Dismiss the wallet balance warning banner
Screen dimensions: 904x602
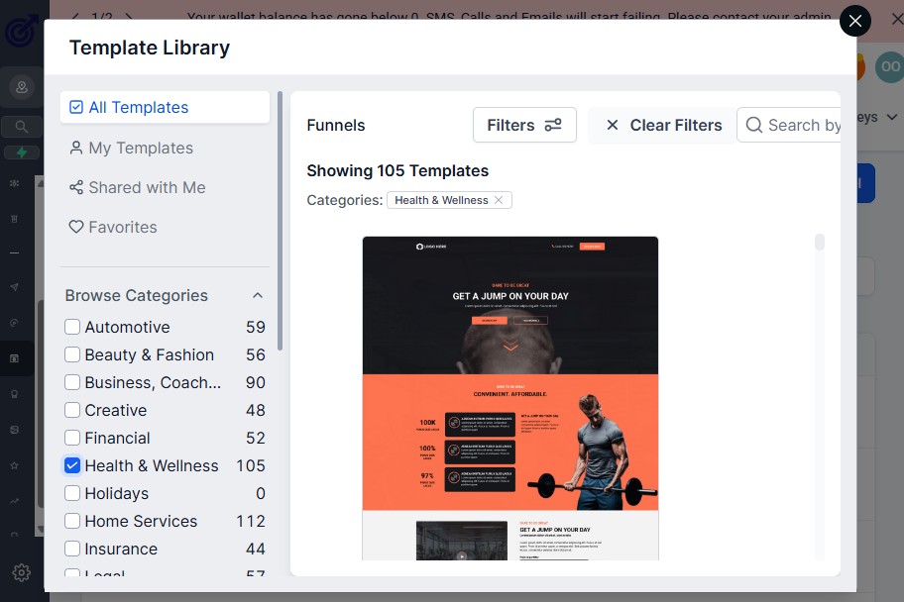click(x=897, y=19)
